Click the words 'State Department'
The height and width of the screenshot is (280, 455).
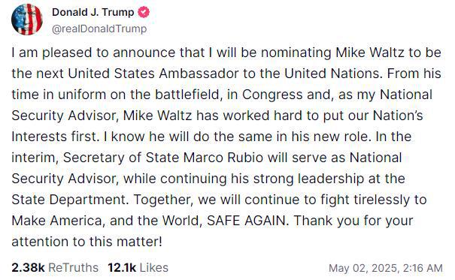pyautogui.click(x=68, y=200)
